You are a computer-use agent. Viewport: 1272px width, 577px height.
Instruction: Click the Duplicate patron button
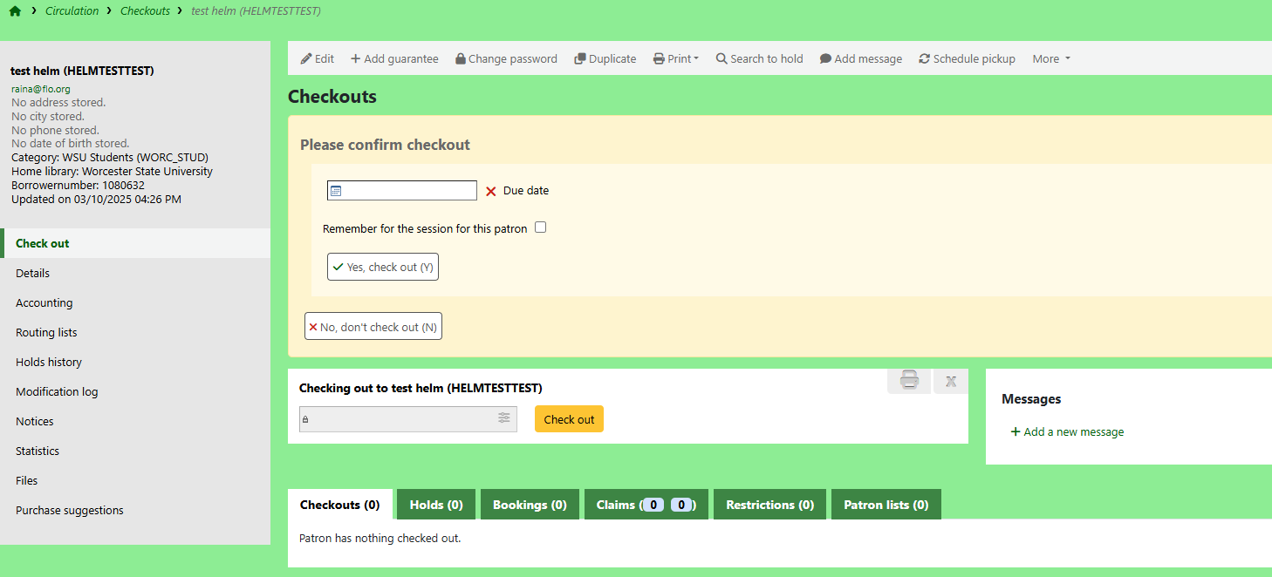coord(605,58)
